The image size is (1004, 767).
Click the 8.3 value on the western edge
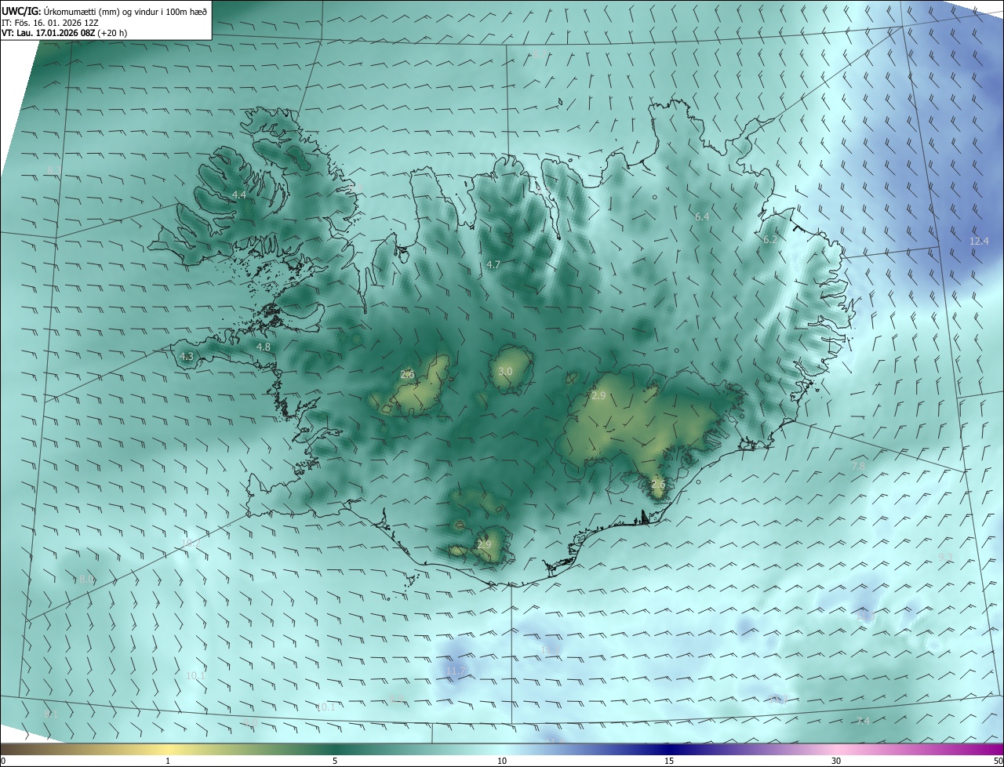click(54, 170)
